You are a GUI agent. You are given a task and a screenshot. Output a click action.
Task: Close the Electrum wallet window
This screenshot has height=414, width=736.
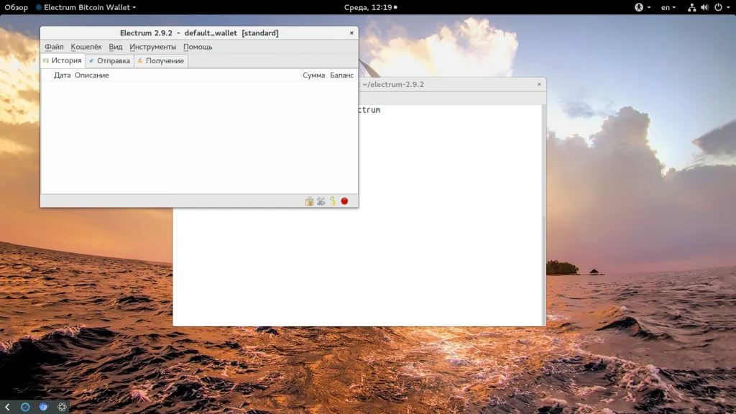[351, 33]
